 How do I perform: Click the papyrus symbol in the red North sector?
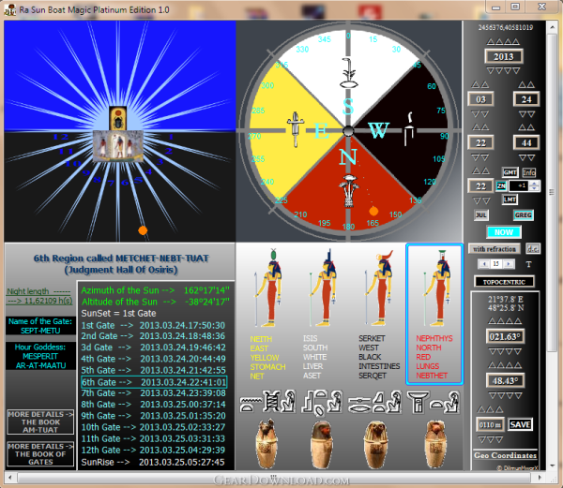[x=349, y=191]
